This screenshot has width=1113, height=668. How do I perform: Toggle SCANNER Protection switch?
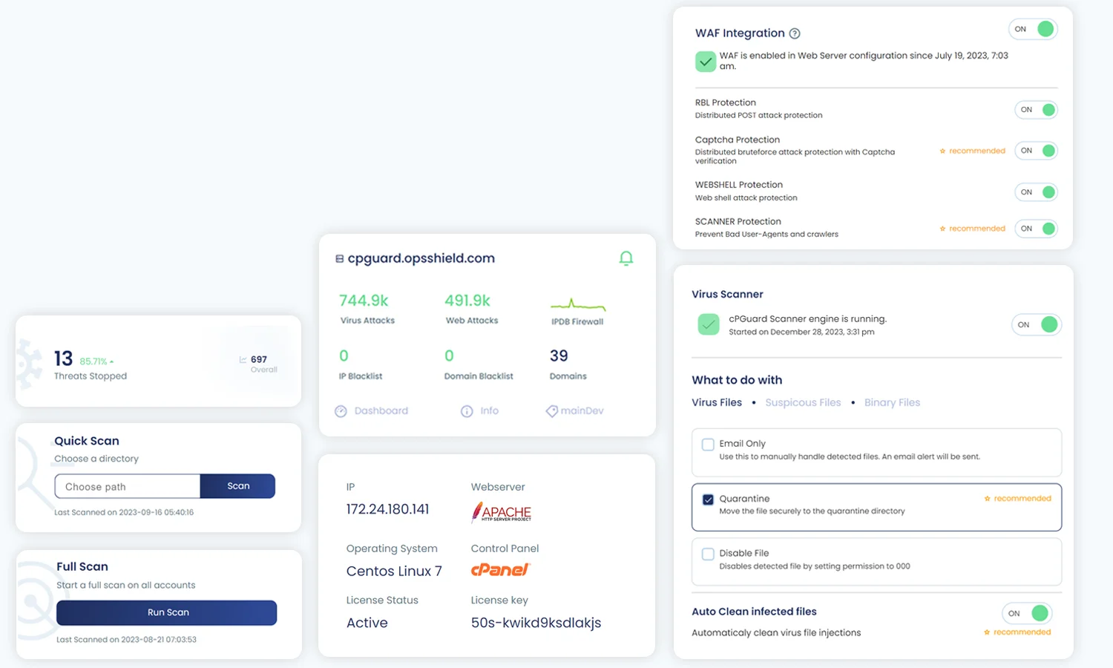click(x=1036, y=229)
